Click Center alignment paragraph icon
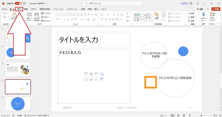 [106, 19]
